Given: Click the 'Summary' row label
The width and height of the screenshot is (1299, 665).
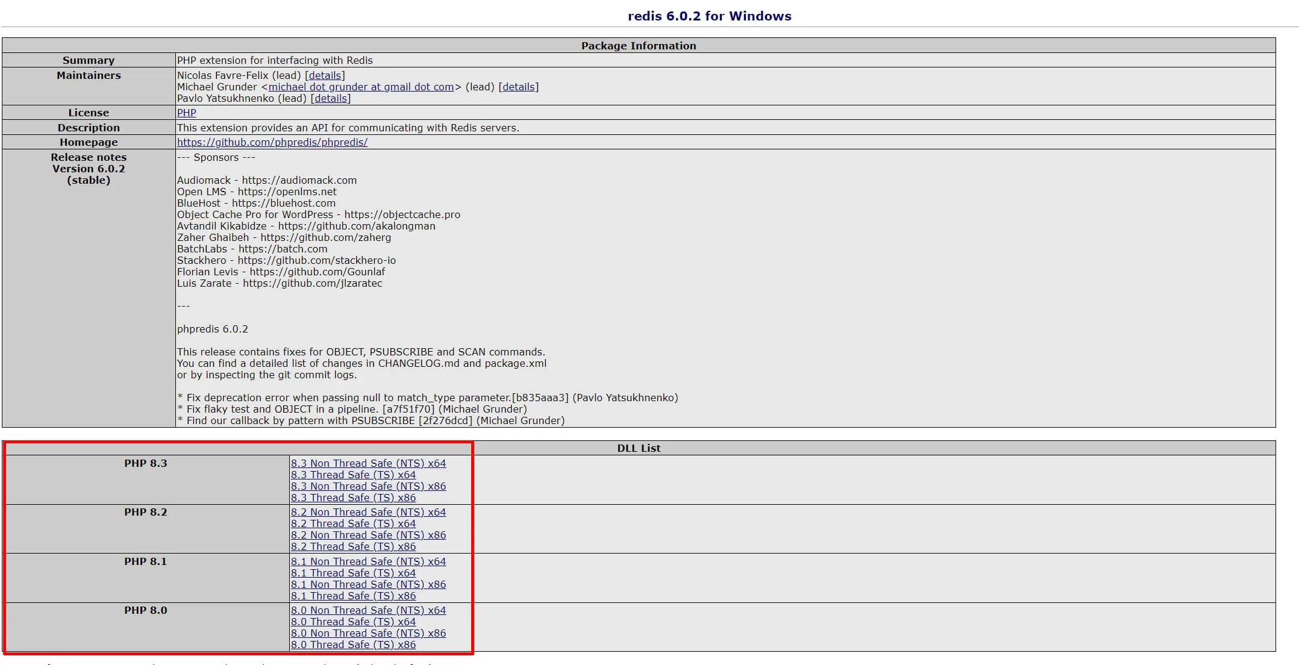Looking at the screenshot, I should [89, 60].
